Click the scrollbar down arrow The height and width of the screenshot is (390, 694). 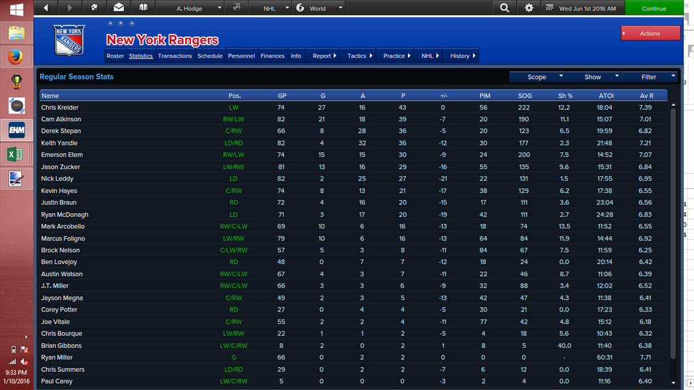(x=673, y=383)
